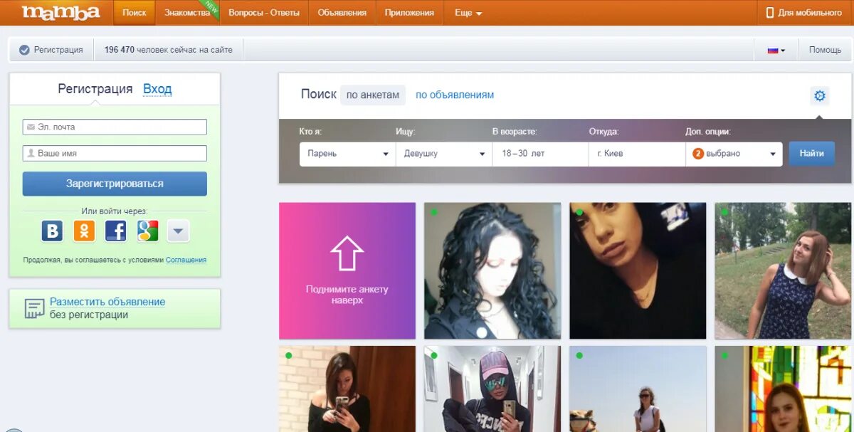Open the 'Приложения' nav tab
This screenshot has width=854, height=432.
pyautogui.click(x=409, y=13)
